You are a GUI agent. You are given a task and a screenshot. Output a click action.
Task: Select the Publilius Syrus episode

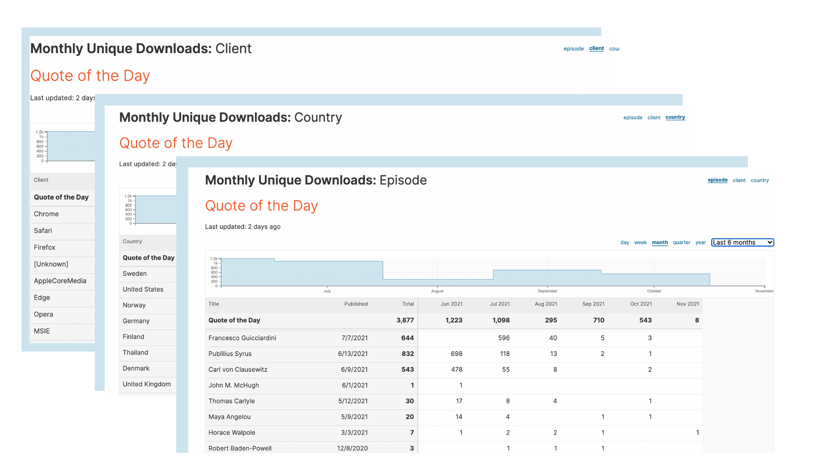pyautogui.click(x=230, y=354)
